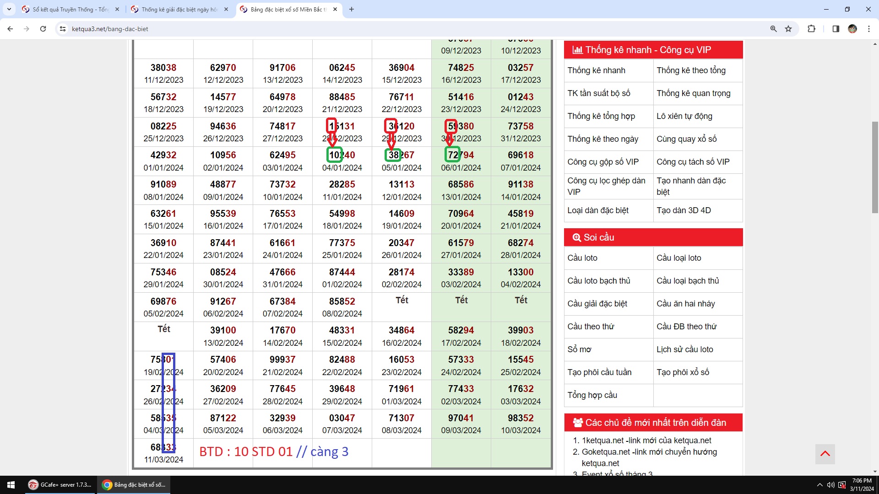Click the Tạo dàn 3D 4D link

tap(684, 210)
